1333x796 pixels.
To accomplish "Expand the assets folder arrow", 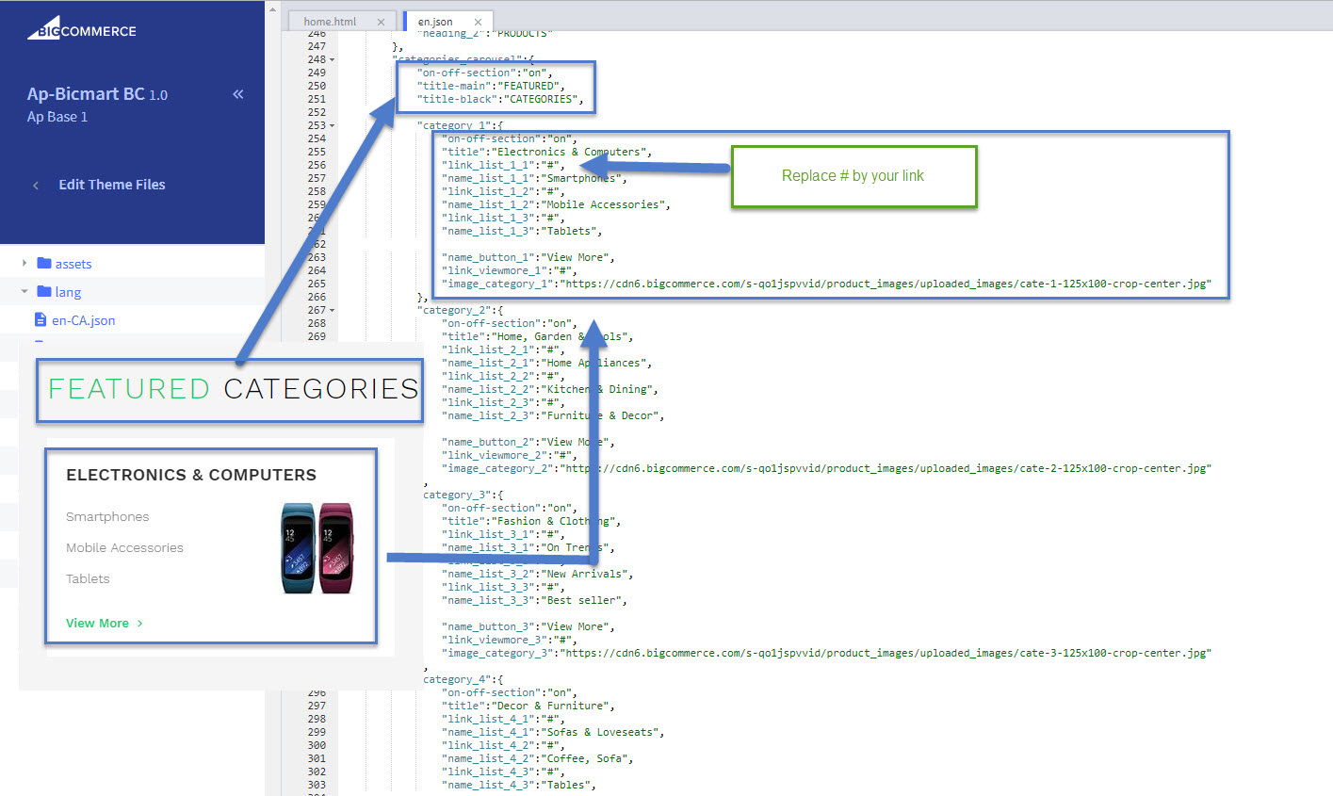I will 24,264.
